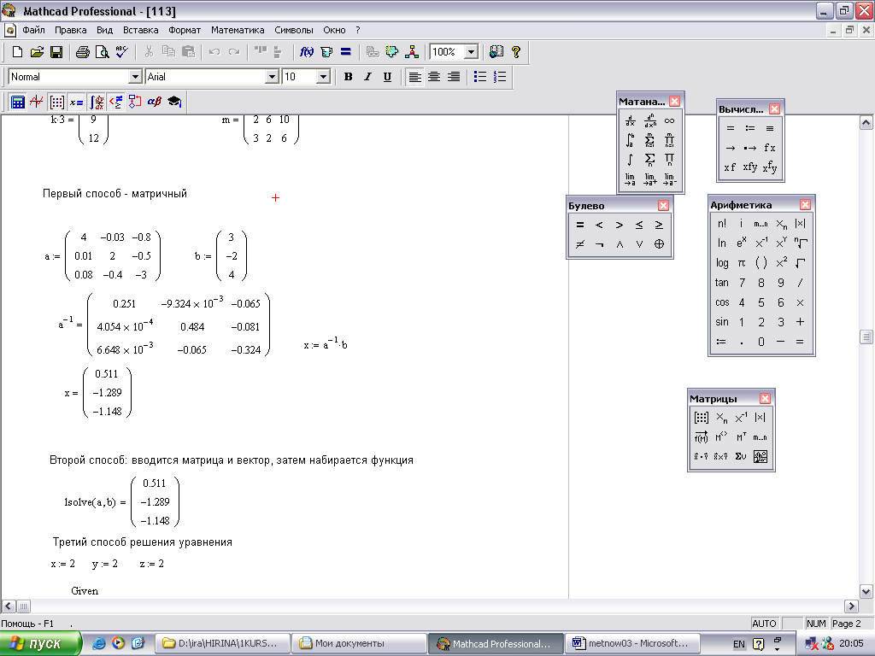875x656 pixels.
Task: Switch to metnow03 Microsoft Word taskbar button
Action: (632, 644)
